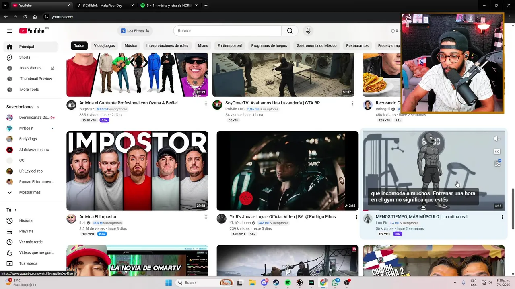Open LR Ley del rap channel
The width and height of the screenshot is (515, 289).
point(31,171)
